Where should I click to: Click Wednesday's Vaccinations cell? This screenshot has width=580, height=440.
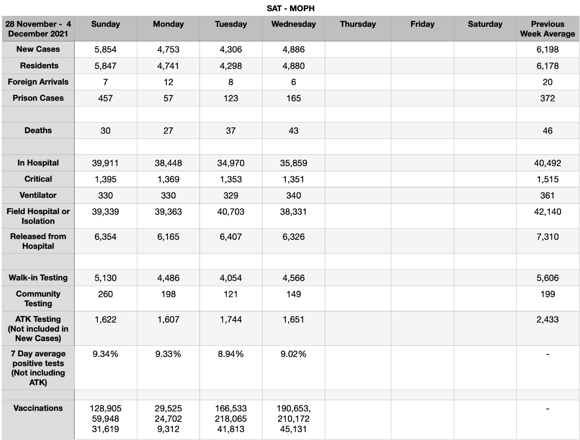(293, 419)
